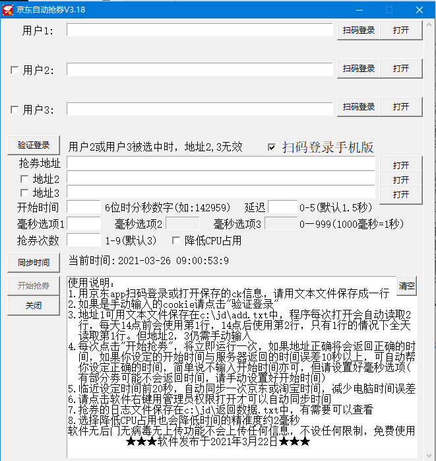Select the 抢券次数 input box
This screenshot has height=461, width=436.
[x=84, y=240]
